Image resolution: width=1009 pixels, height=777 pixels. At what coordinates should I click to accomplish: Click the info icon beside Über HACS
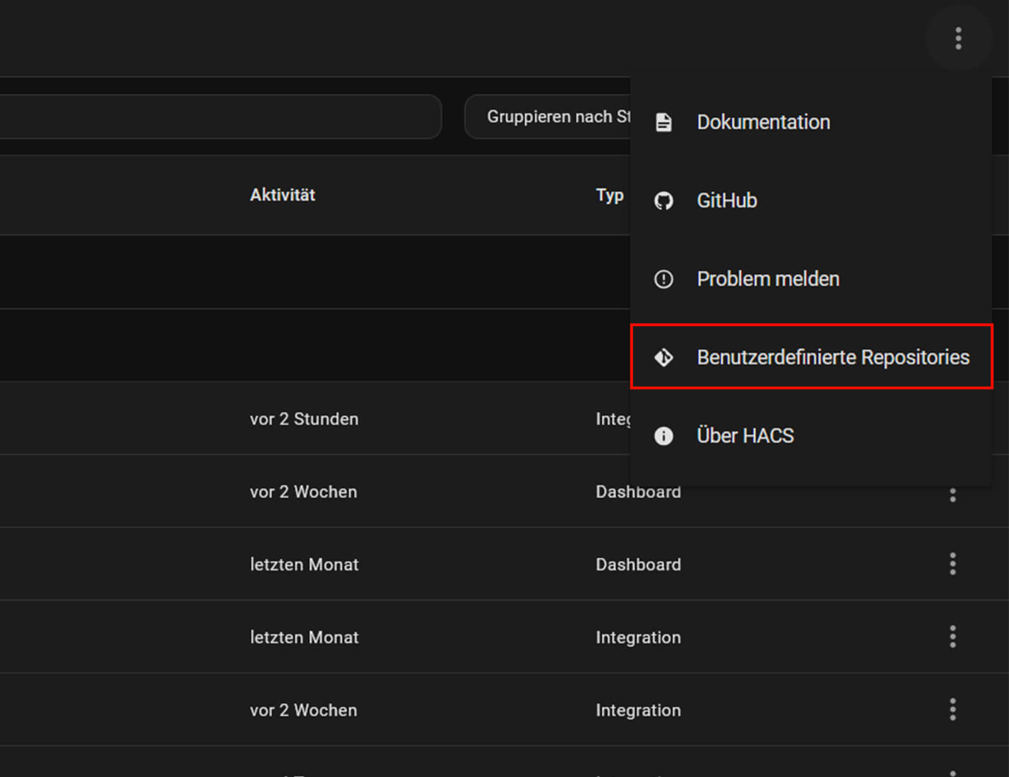point(663,436)
